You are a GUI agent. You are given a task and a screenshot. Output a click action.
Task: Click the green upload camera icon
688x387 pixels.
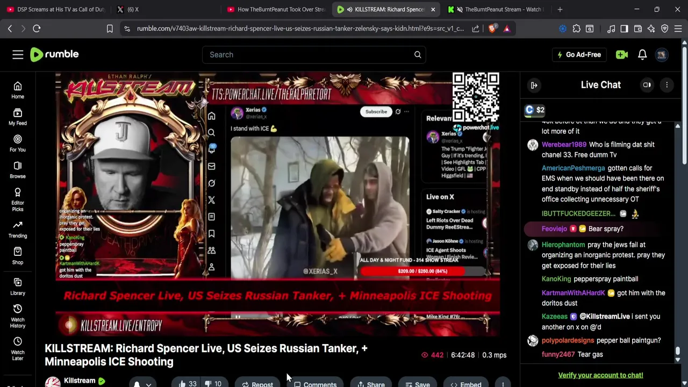[622, 54]
